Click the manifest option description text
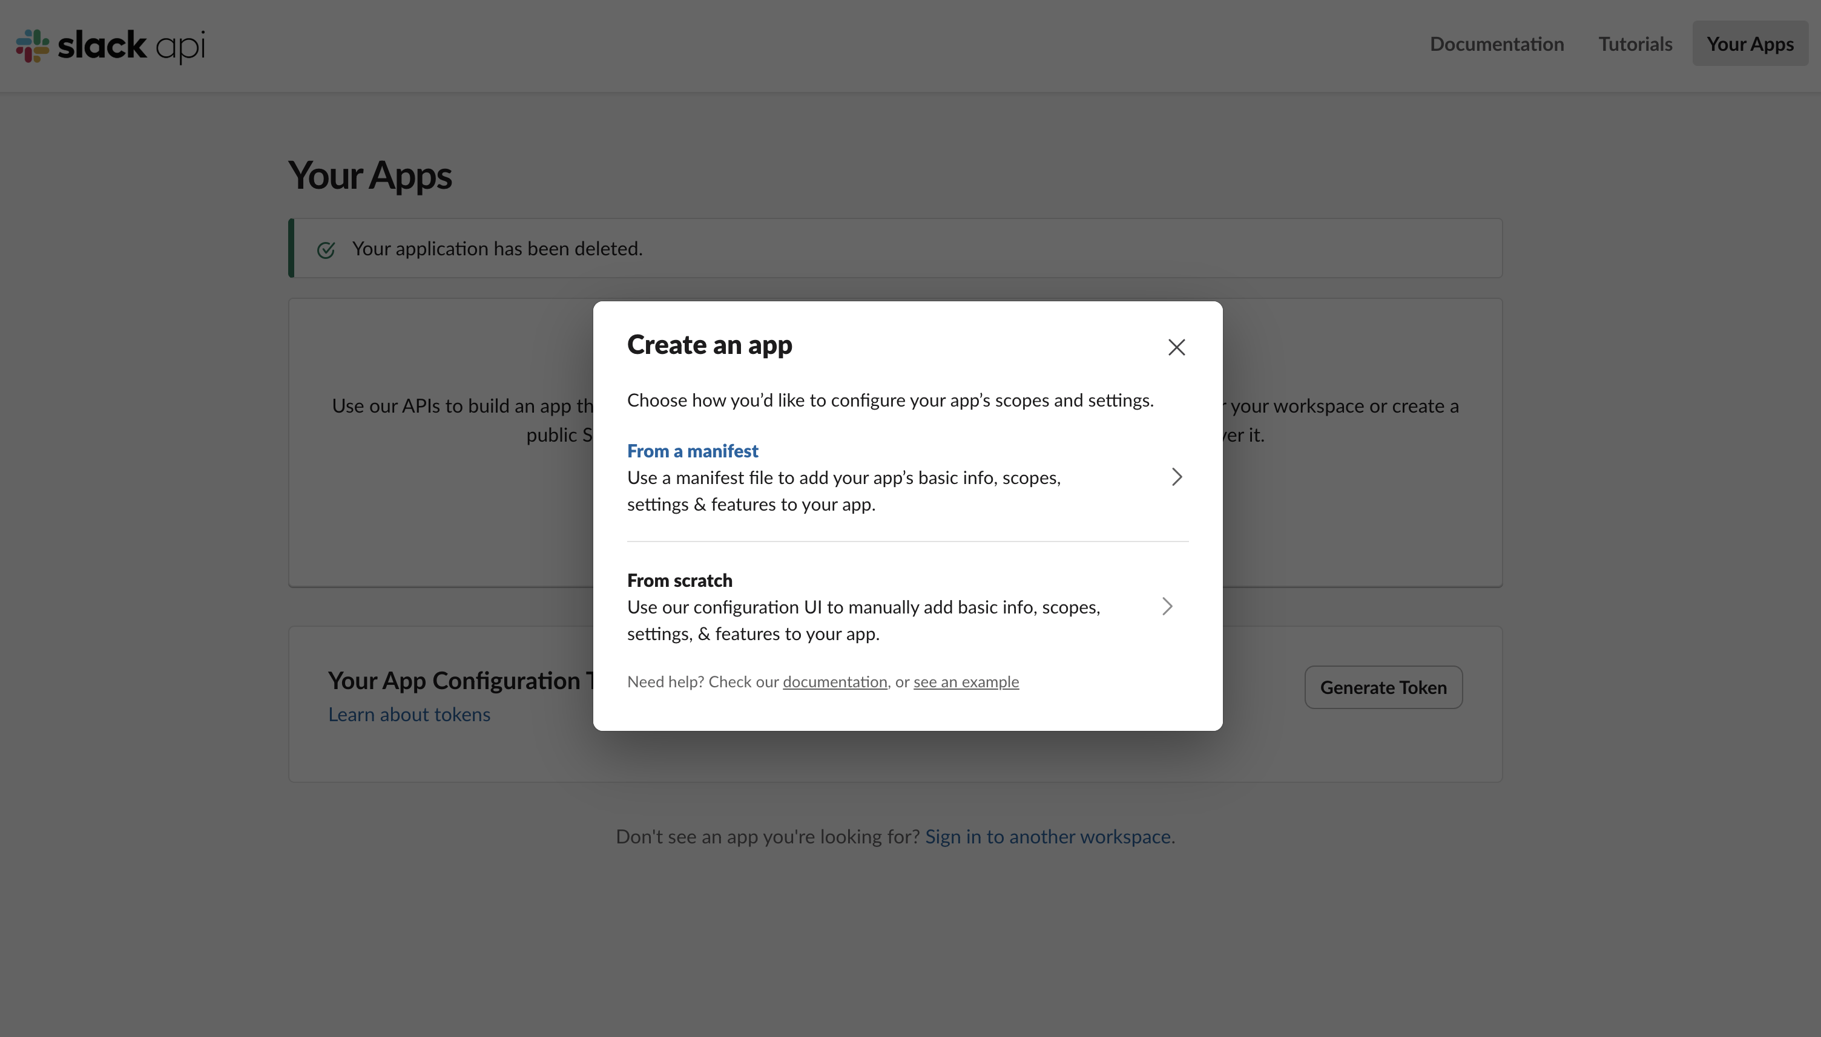 843,491
